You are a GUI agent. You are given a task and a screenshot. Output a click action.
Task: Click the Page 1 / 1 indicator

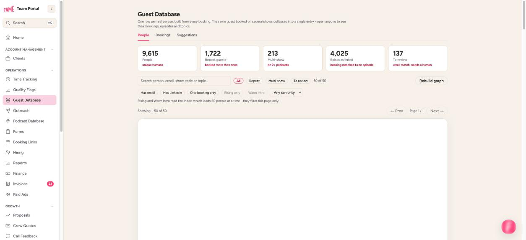(x=417, y=111)
